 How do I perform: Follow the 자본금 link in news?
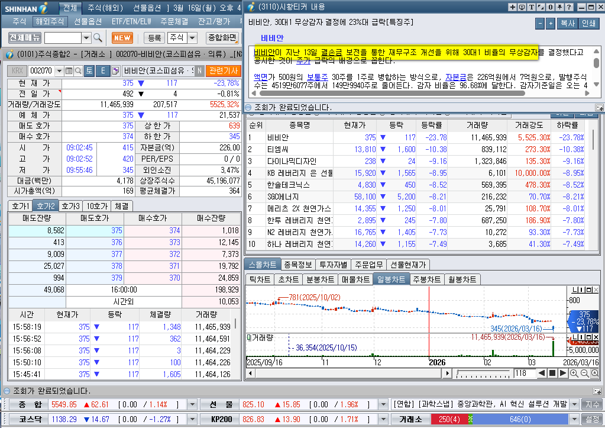pos(456,77)
